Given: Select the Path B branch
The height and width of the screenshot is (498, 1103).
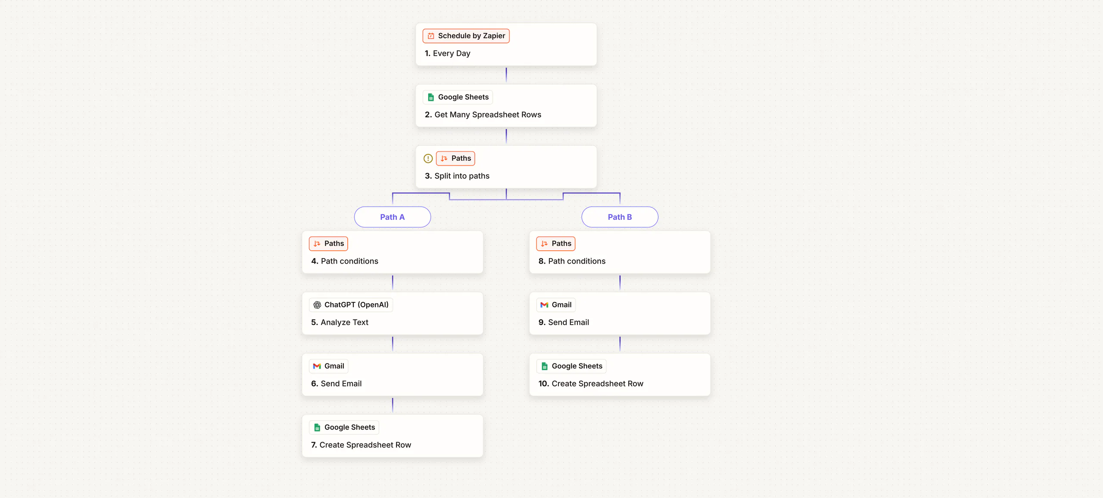Looking at the screenshot, I should click(x=620, y=217).
